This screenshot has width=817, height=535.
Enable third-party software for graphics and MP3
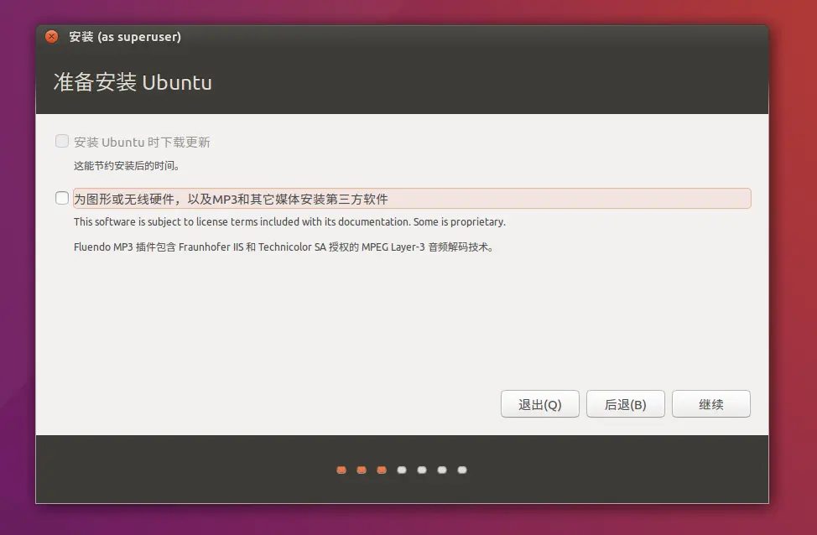coord(62,198)
